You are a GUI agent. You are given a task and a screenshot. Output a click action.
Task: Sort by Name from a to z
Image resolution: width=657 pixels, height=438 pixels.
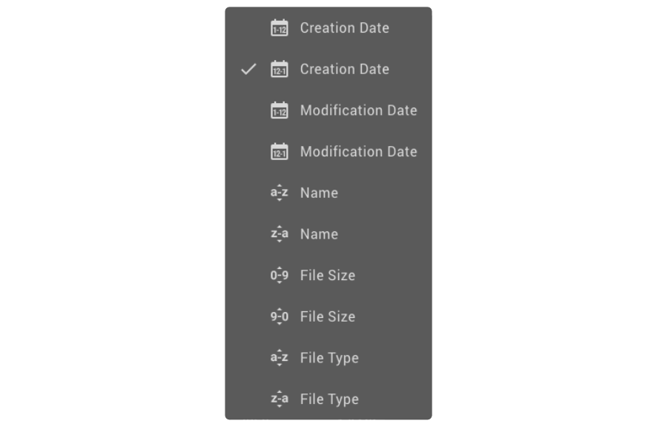(319, 193)
